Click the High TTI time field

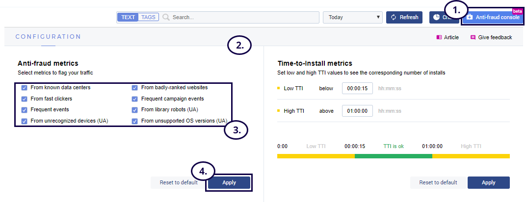tap(357, 111)
